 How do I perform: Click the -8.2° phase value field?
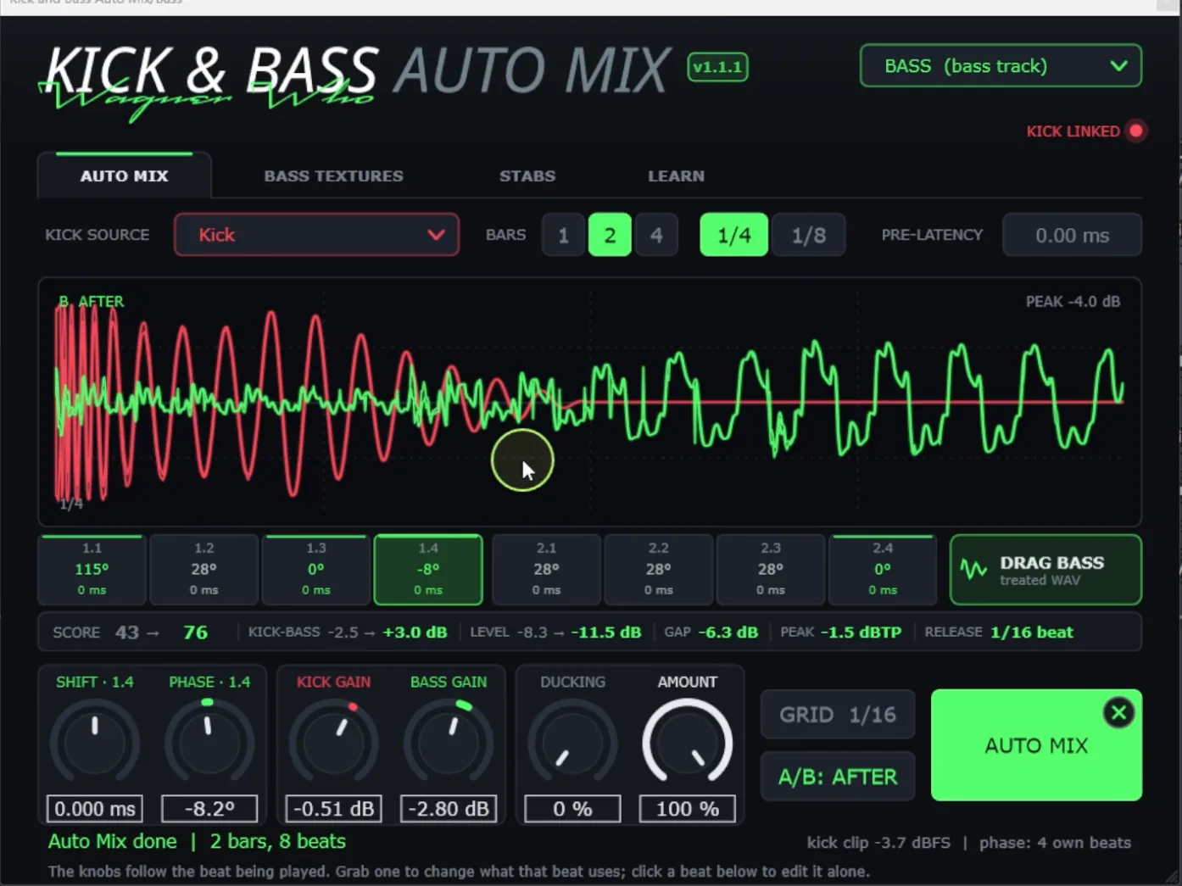[209, 809]
